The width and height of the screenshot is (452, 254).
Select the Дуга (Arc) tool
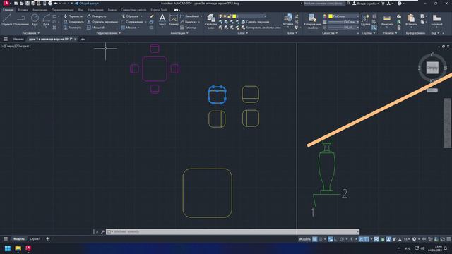pyautogui.click(x=46, y=20)
